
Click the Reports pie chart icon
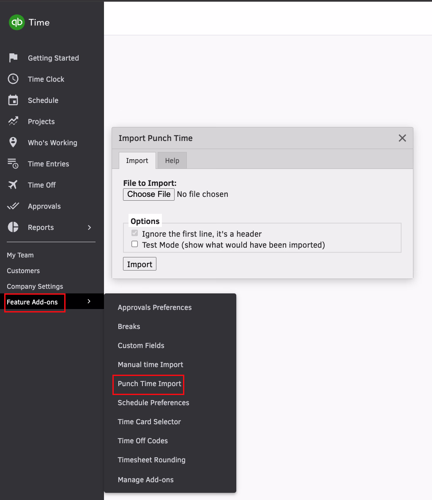point(13,227)
